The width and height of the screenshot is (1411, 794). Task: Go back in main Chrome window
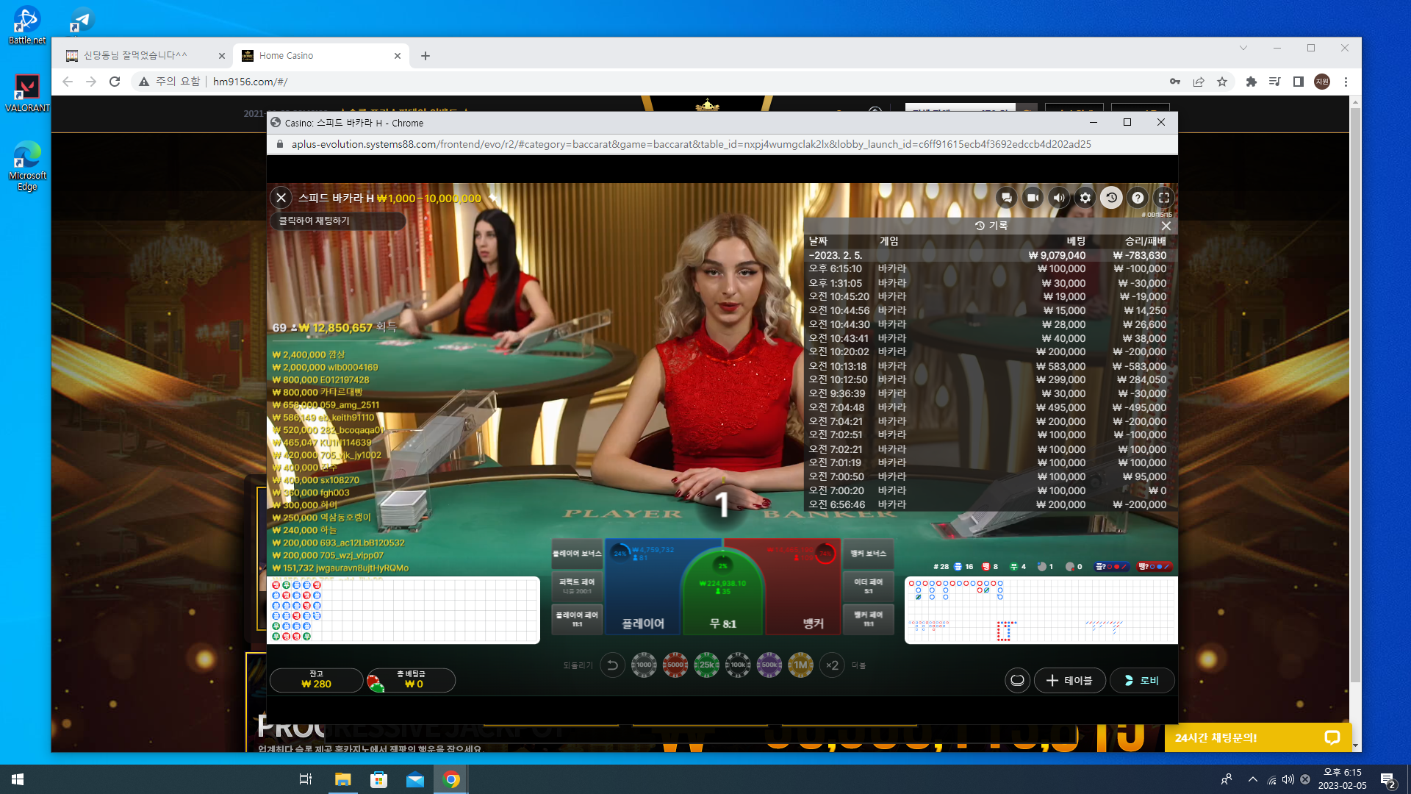tap(68, 82)
